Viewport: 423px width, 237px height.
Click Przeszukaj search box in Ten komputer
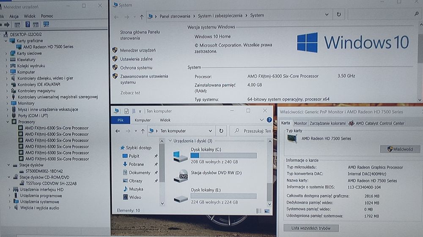point(251,131)
